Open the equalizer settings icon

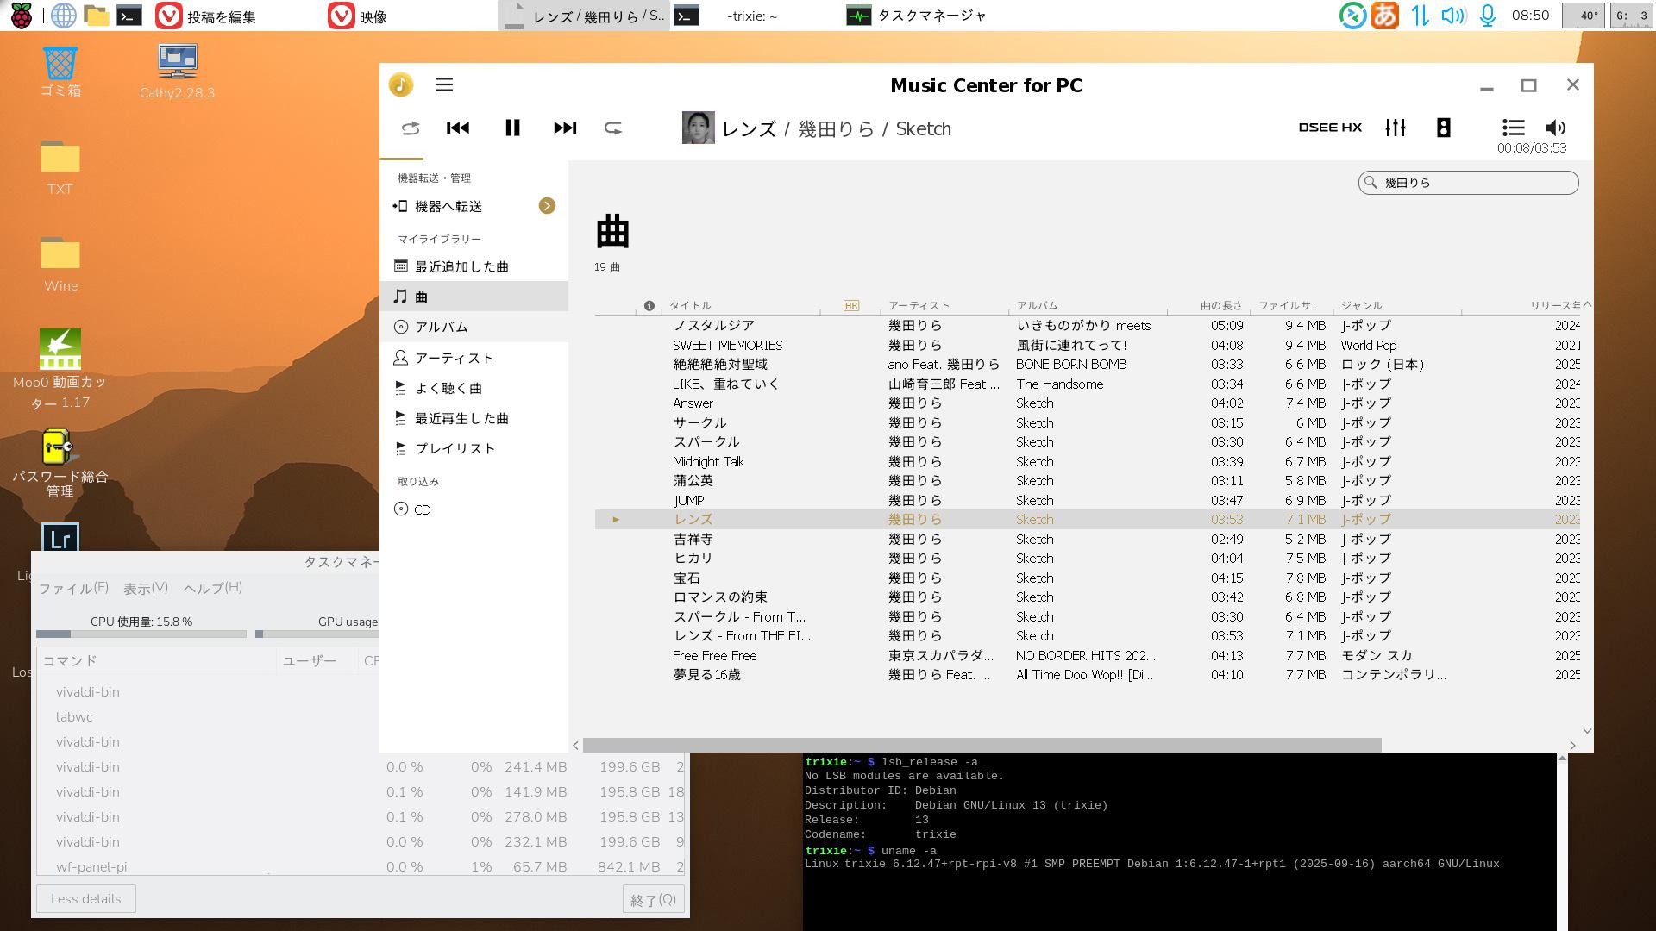tap(1395, 128)
